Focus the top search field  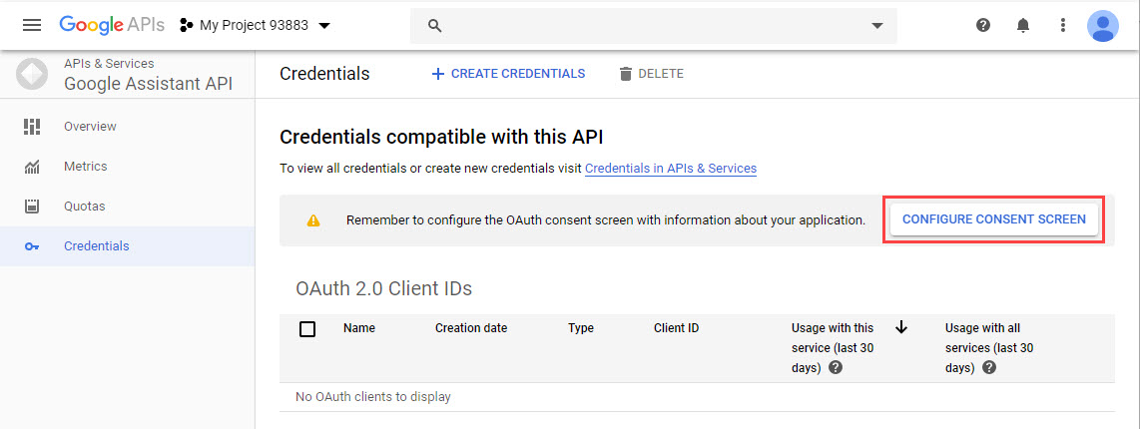(x=653, y=26)
